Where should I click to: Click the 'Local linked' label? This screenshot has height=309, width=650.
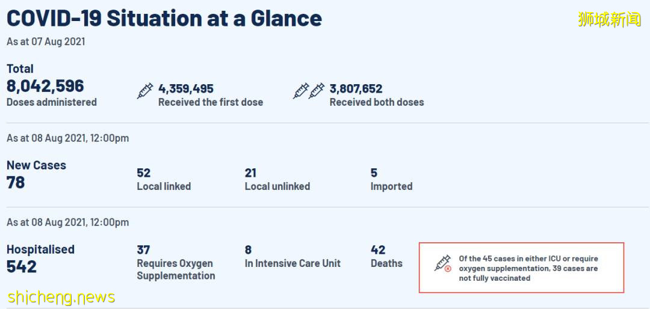click(x=164, y=186)
